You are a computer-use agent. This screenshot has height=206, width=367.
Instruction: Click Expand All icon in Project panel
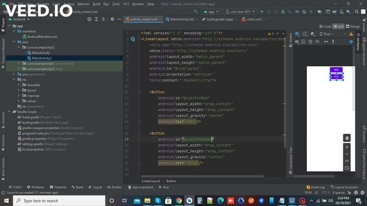(x=96, y=19)
